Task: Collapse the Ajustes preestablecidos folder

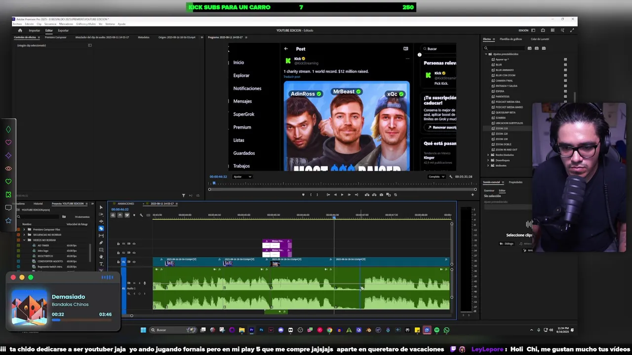Action: pyautogui.click(x=486, y=54)
